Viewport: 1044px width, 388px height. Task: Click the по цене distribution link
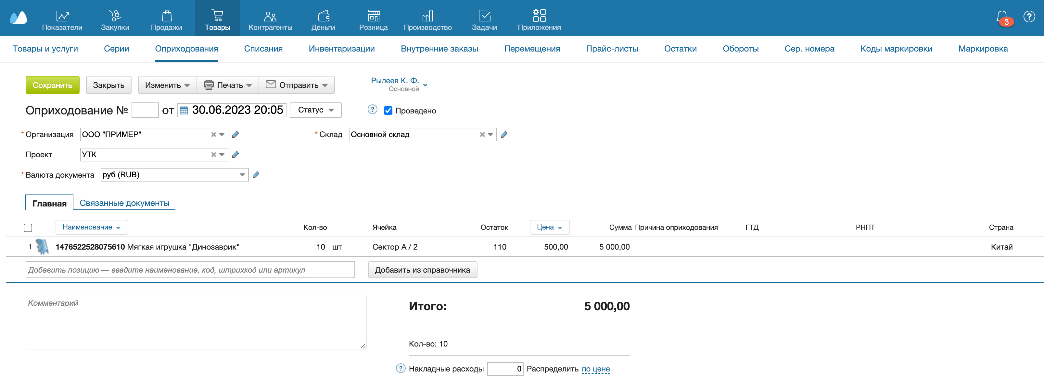(x=595, y=369)
